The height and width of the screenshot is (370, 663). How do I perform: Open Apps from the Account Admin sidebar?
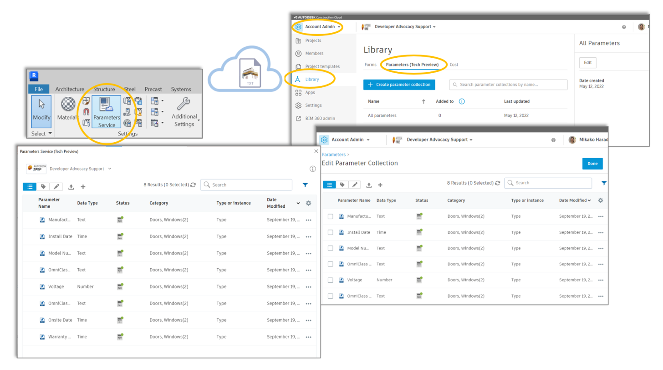tap(310, 92)
